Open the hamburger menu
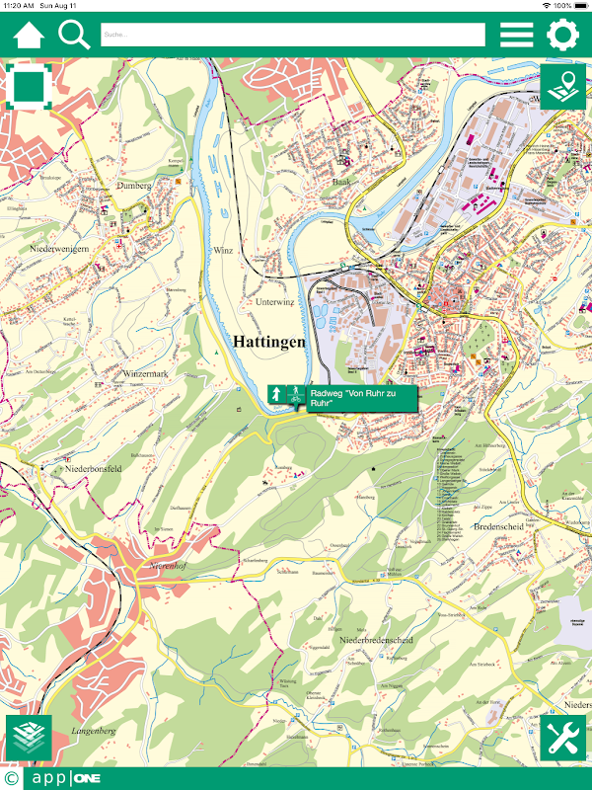Viewport: 592px width, 790px height. click(516, 35)
